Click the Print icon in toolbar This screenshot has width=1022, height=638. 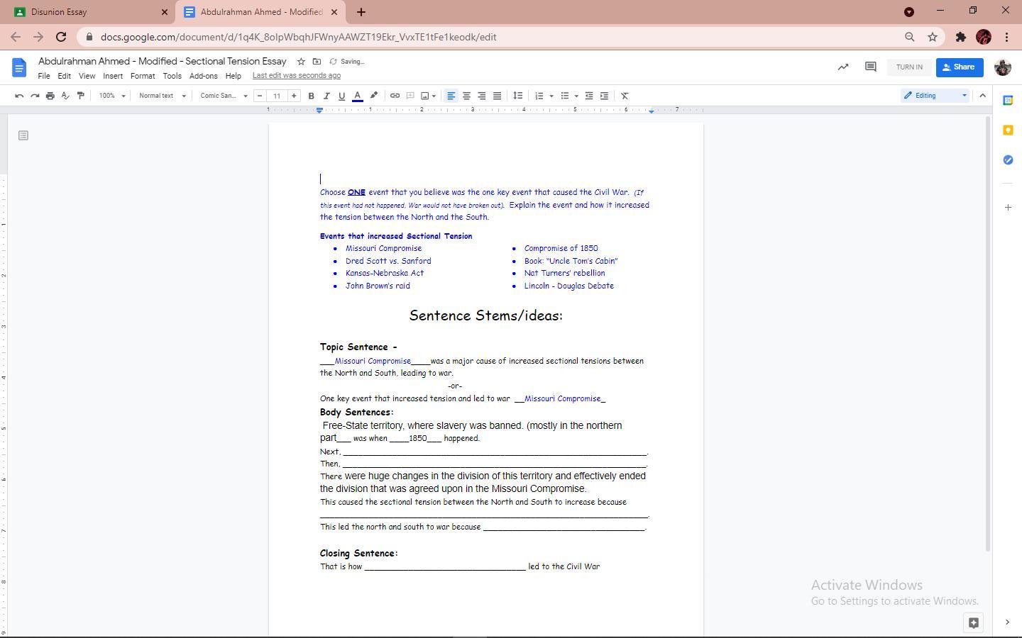point(50,96)
